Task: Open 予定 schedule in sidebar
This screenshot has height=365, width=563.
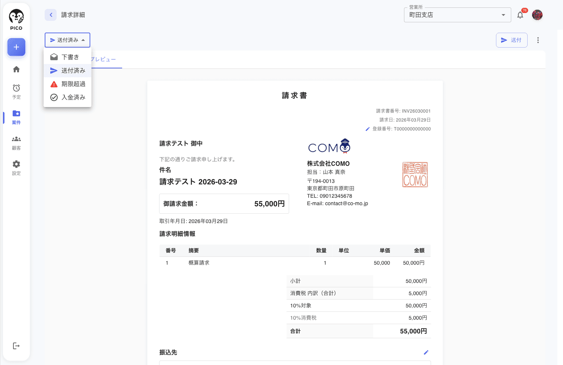Action: pyautogui.click(x=16, y=91)
